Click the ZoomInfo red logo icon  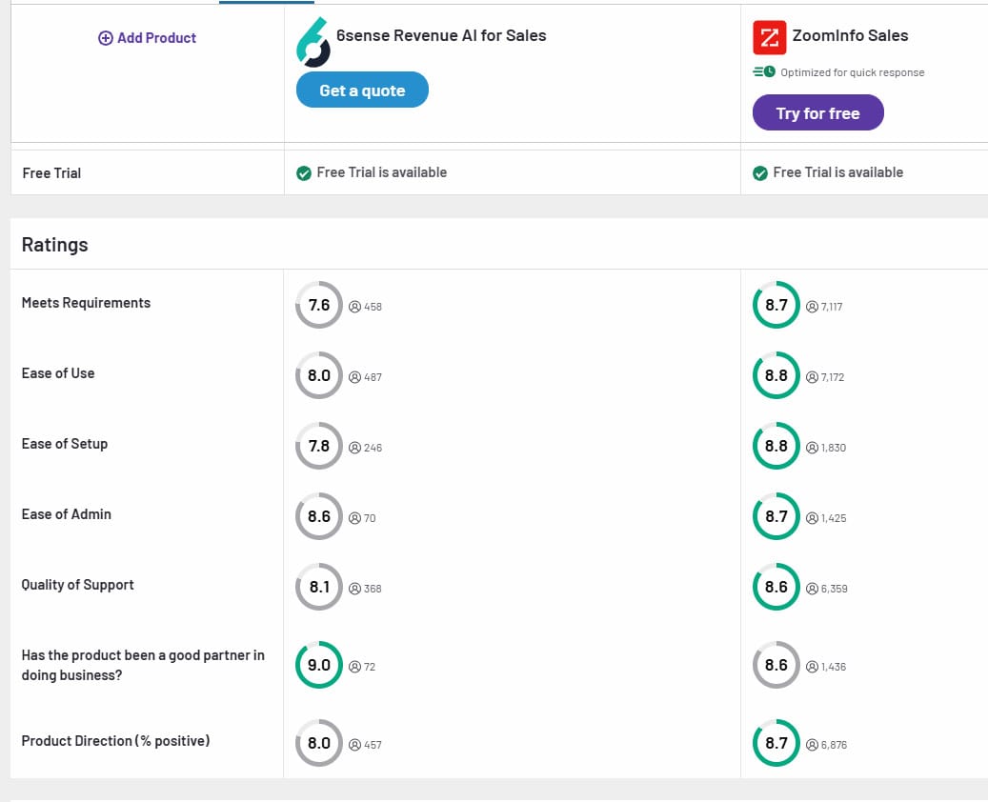click(x=768, y=38)
